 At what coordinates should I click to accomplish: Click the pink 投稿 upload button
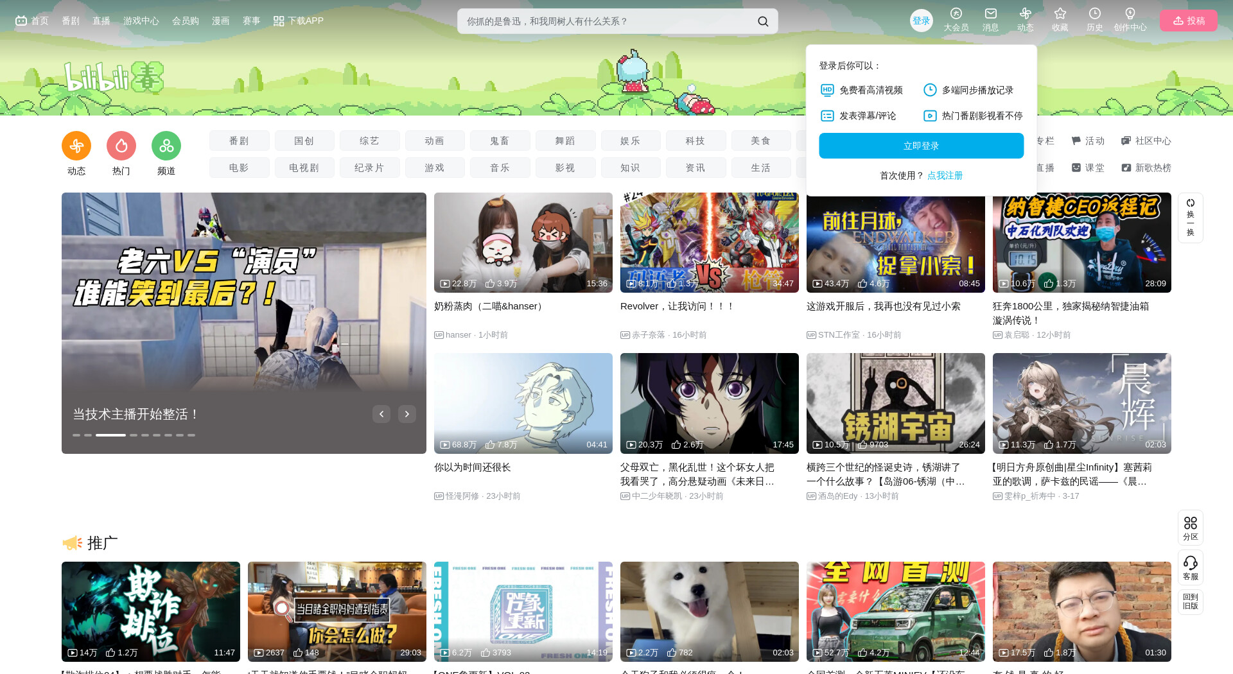click(x=1189, y=21)
